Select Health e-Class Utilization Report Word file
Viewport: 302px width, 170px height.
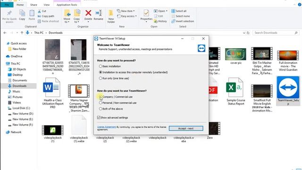(x=52, y=93)
